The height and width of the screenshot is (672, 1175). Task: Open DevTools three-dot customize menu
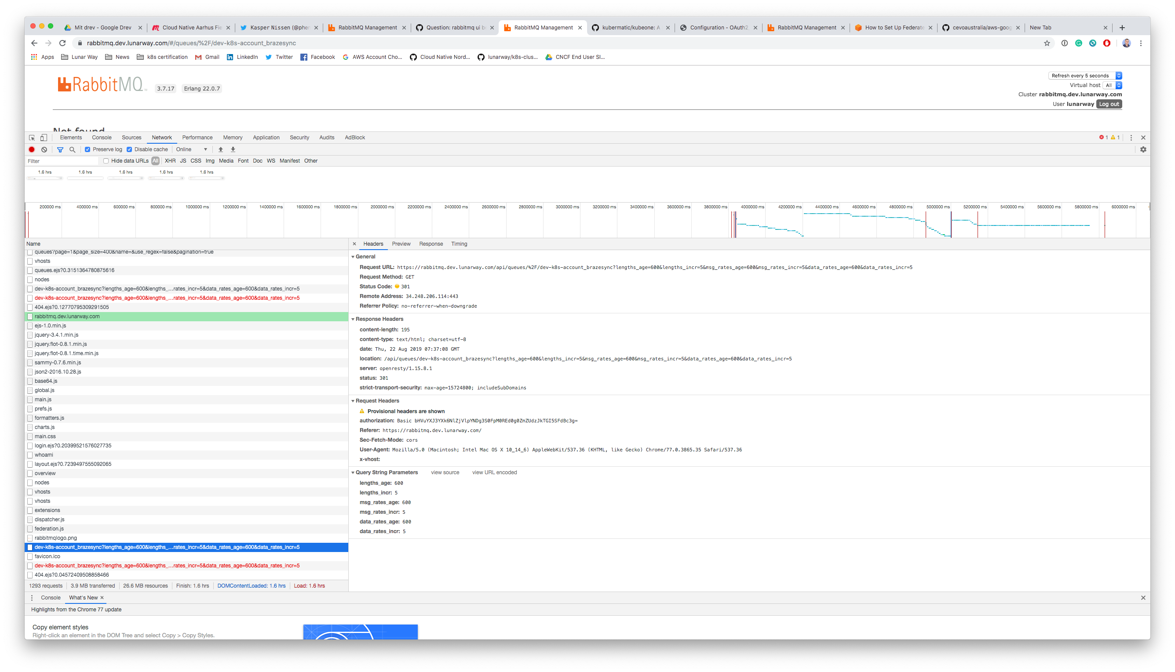pos(1131,138)
